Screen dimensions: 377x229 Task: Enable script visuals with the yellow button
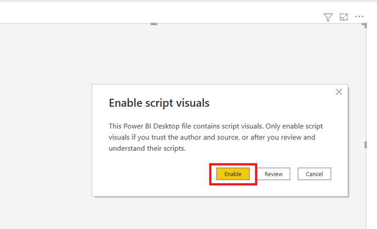[232, 174]
